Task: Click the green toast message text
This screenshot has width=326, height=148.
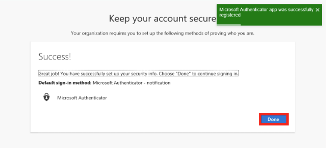Action: [x=266, y=12]
